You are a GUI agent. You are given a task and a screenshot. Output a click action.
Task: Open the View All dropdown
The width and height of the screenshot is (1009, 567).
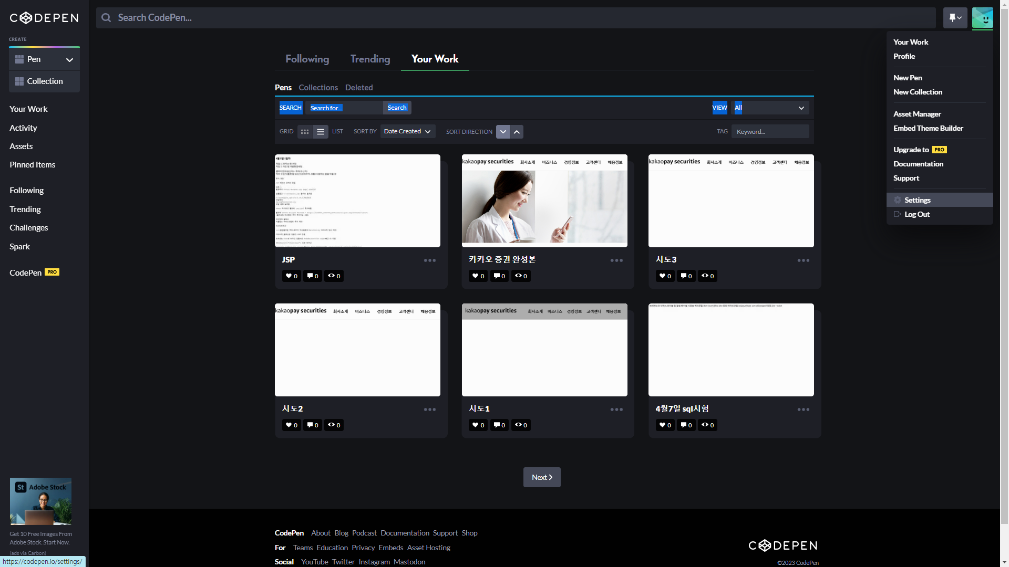770,108
